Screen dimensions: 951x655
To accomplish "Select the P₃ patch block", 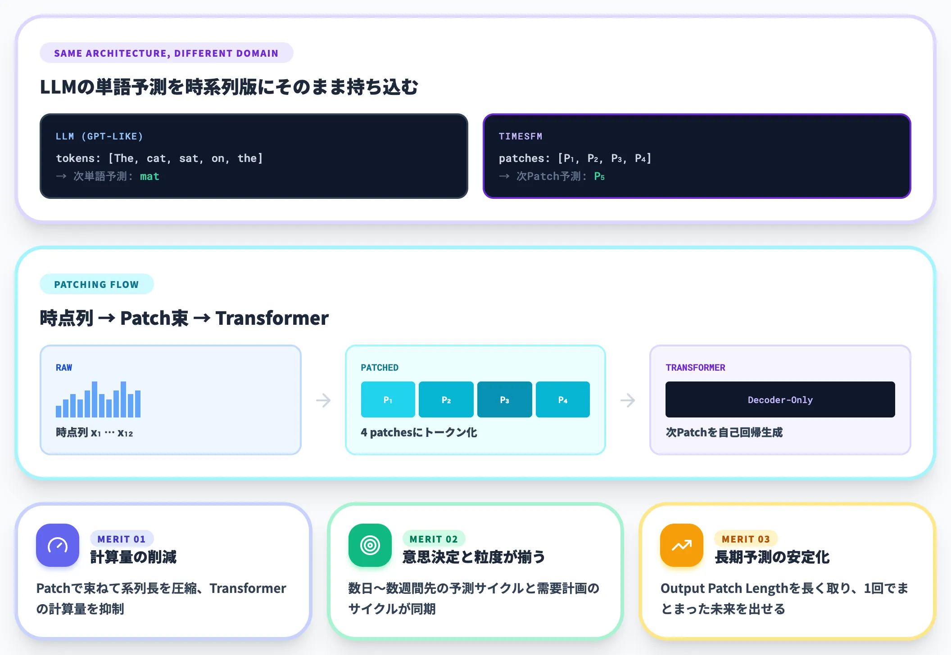I will pyautogui.click(x=505, y=399).
